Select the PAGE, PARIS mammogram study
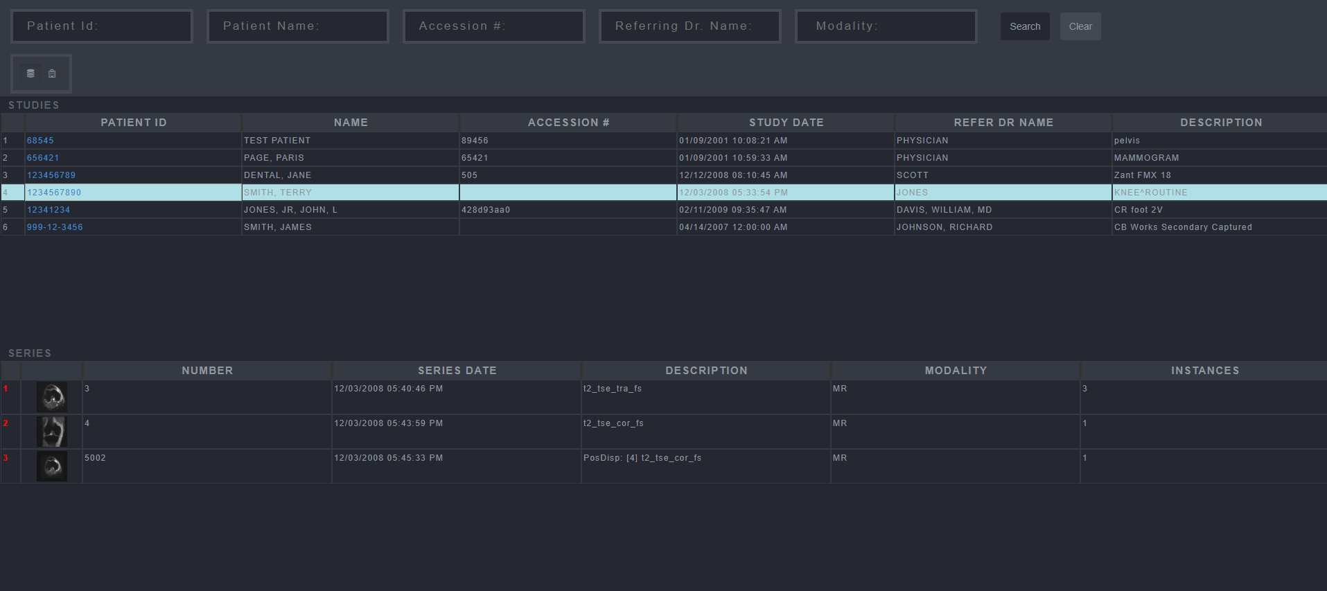The height and width of the screenshot is (591, 1327). tap(350, 158)
